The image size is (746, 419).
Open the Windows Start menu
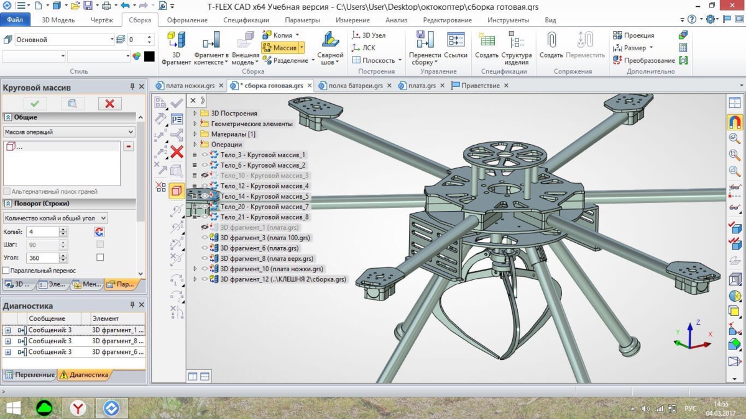click(12, 408)
